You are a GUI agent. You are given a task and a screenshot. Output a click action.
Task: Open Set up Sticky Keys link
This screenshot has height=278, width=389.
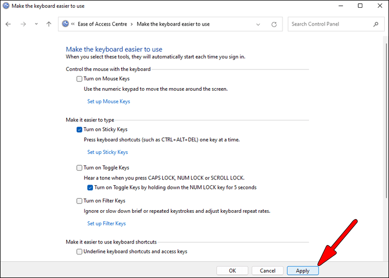[x=107, y=152]
